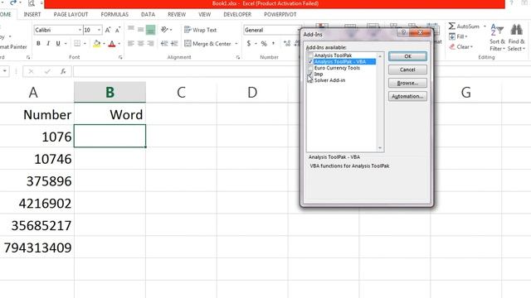Select the highlighted Bottom Align icon
This screenshot has width=531, height=298.
click(150, 30)
